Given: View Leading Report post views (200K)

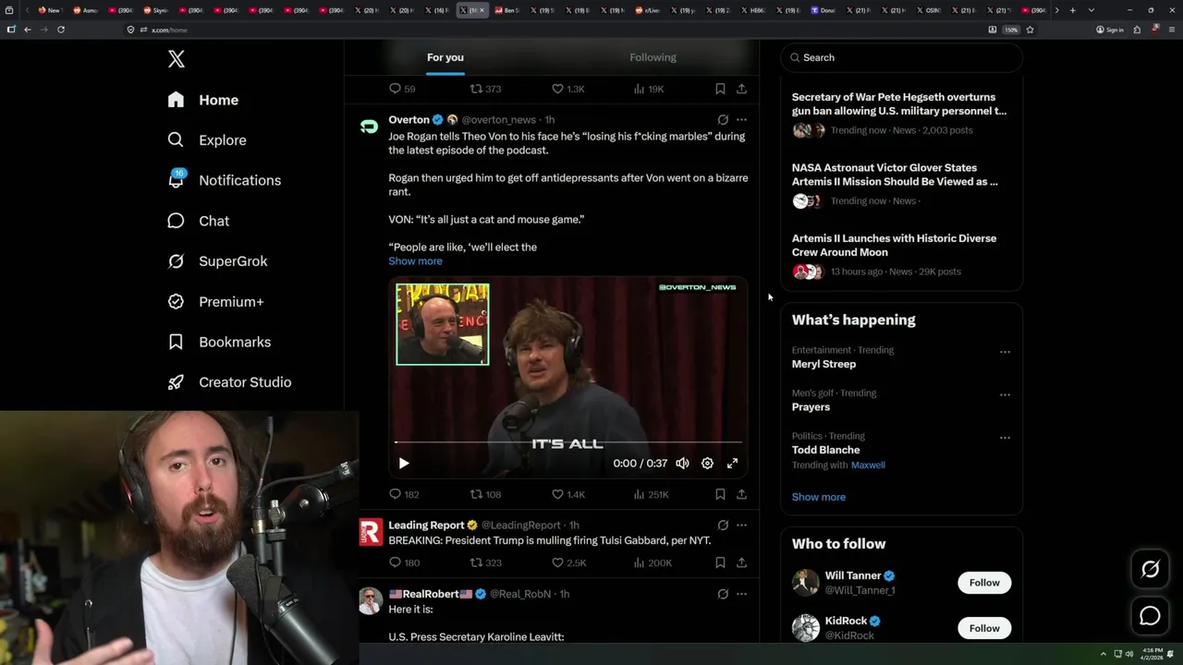Looking at the screenshot, I should (651, 562).
